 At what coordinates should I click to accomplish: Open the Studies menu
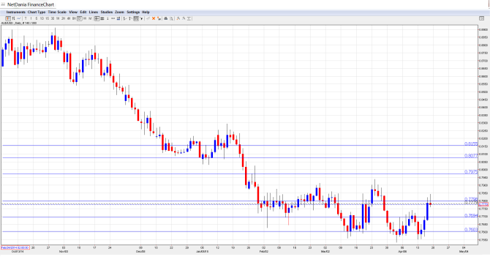107,12
